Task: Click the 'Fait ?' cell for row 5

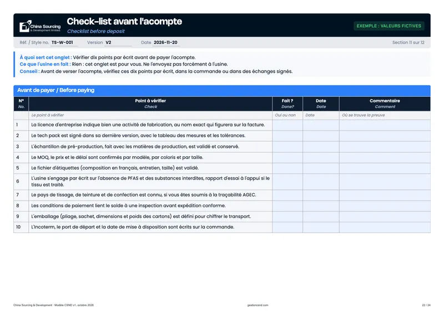Action: point(287,168)
